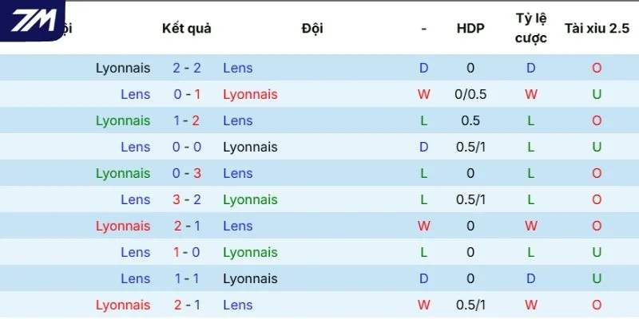Click the W result in 0 - 1 row

point(424,94)
